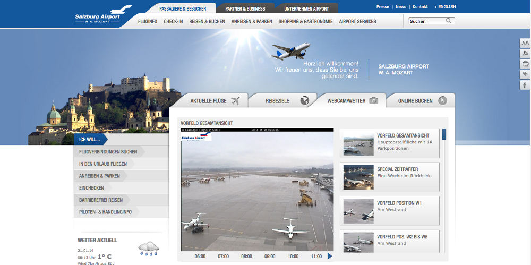Open the Anreisen & Parken menu
This screenshot has width=531, height=265.
click(252, 21)
